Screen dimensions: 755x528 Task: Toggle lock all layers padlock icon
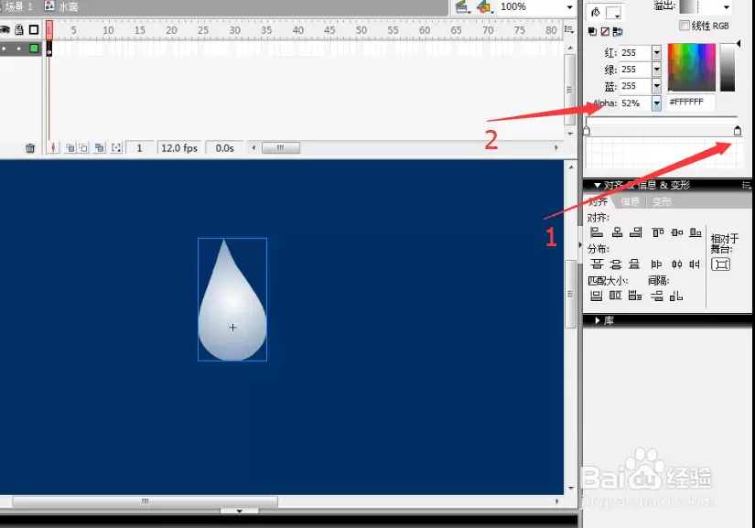pos(19,30)
